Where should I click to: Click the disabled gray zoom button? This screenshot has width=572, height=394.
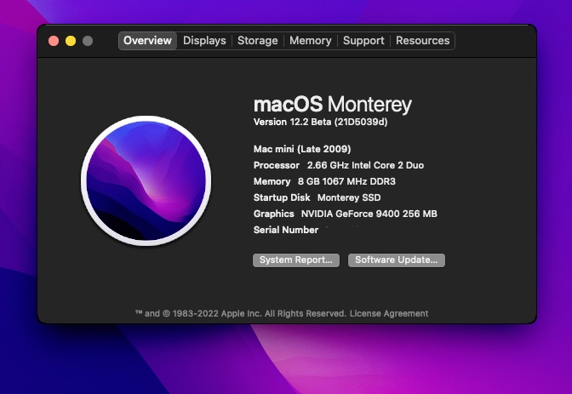pyautogui.click(x=88, y=41)
